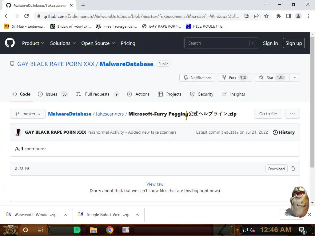Bookmark this page with the star icon
315x236 pixels.
tap(266, 16)
